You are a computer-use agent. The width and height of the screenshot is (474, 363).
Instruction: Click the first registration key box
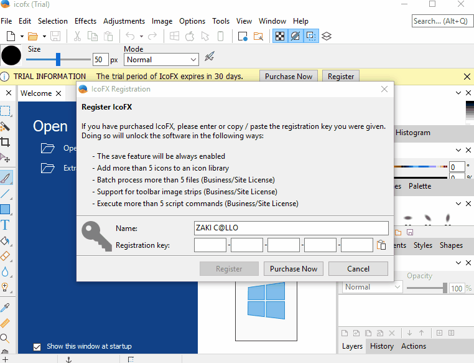click(x=210, y=245)
